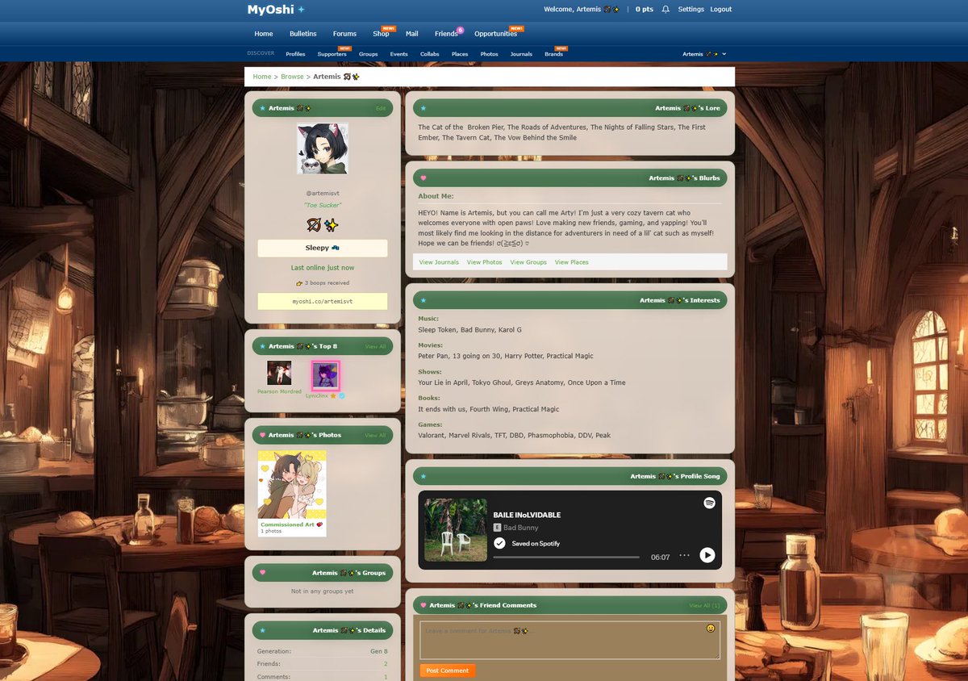Image resolution: width=968 pixels, height=681 pixels.
Task: Click Edit on the profile card
Action: [381, 108]
